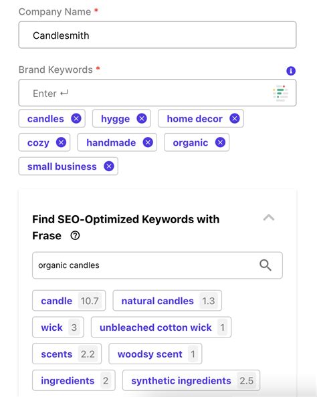Remove the candles keyword tag
Image resolution: width=317 pixels, height=397 pixels.
[76, 118]
